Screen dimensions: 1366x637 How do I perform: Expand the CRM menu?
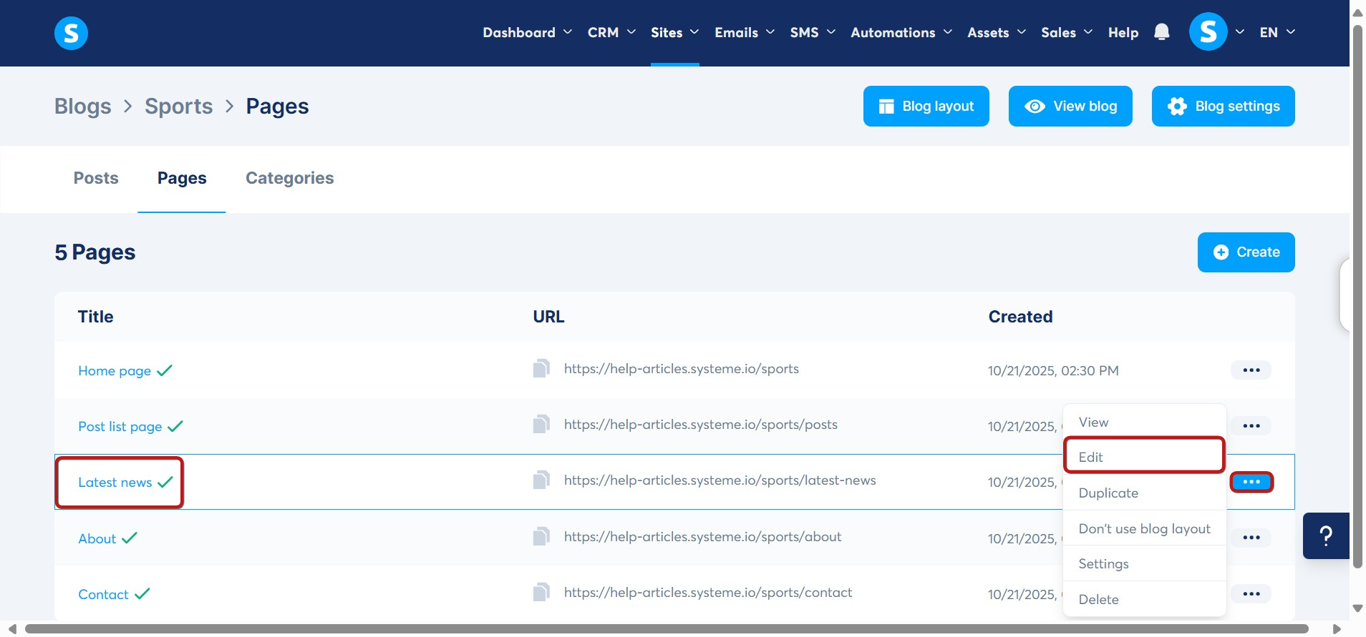click(611, 32)
